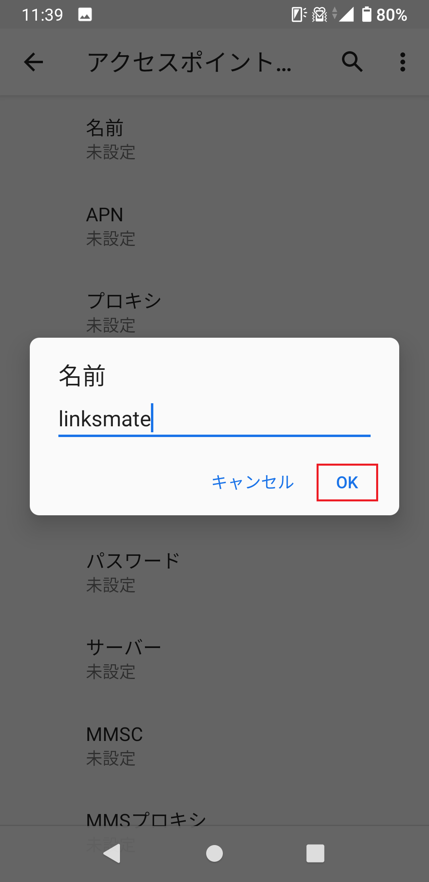Tap the back arrow icon
The height and width of the screenshot is (882, 429).
click(x=33, y=62)
